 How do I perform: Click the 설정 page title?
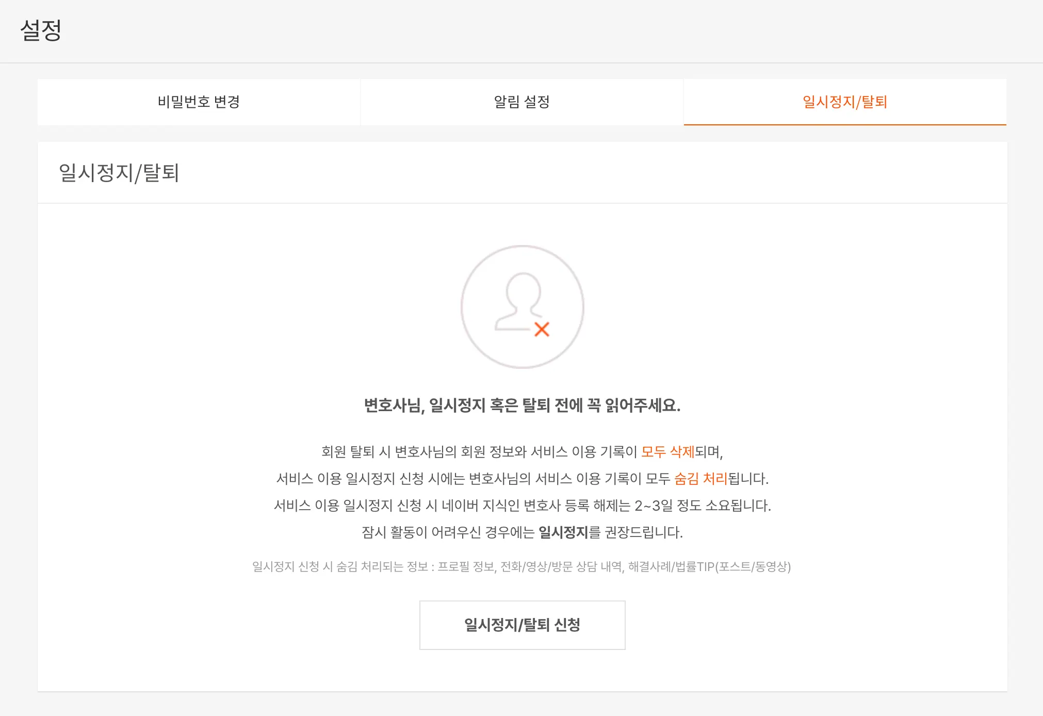[41, 30]
